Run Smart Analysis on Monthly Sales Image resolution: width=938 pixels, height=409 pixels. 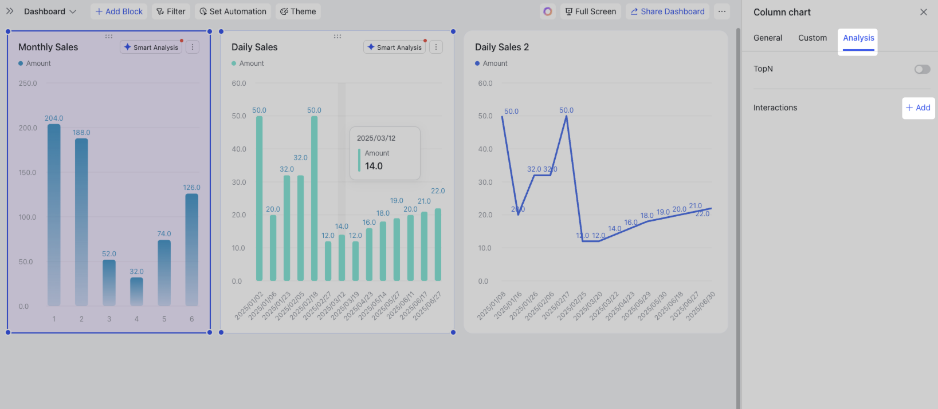click(151, 47)
